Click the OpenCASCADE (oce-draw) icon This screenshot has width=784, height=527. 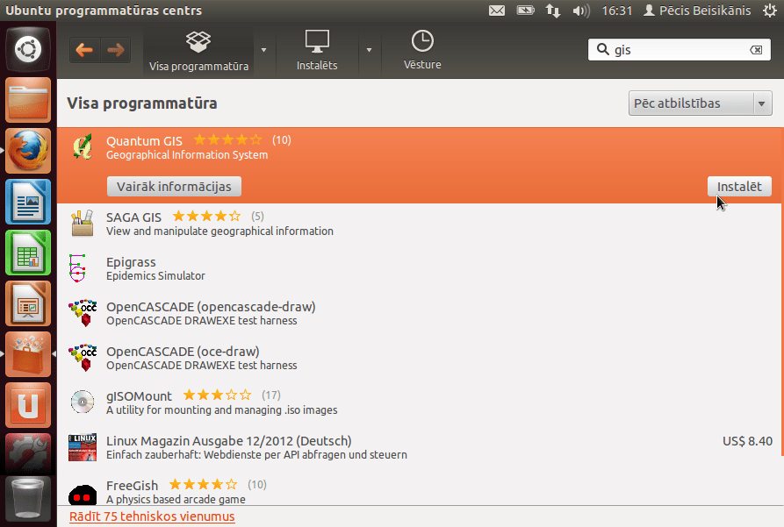coord(83,358)
